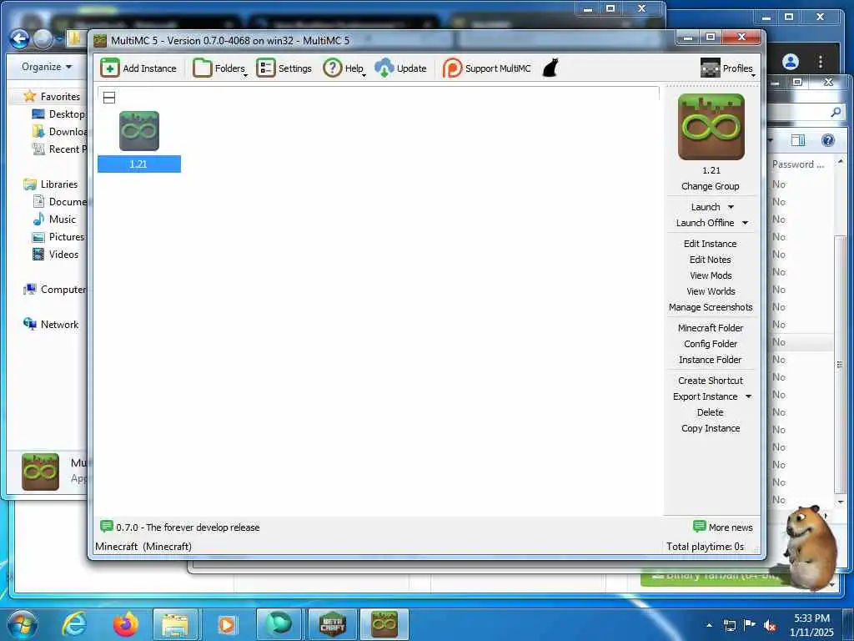Image resolution: width=854 pixels, height=641 pixels.
Task: Open the Config Folder
Action: tap(711, 343)
